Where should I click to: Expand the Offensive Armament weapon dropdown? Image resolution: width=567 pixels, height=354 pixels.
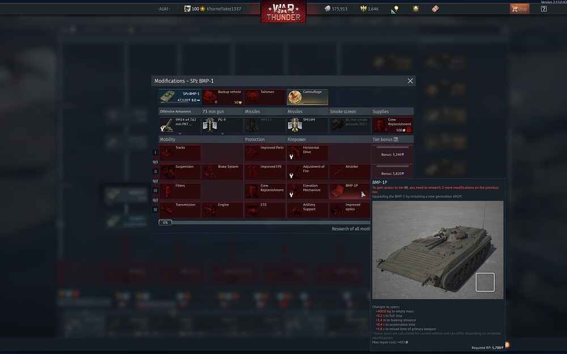(x=180, y=134)
